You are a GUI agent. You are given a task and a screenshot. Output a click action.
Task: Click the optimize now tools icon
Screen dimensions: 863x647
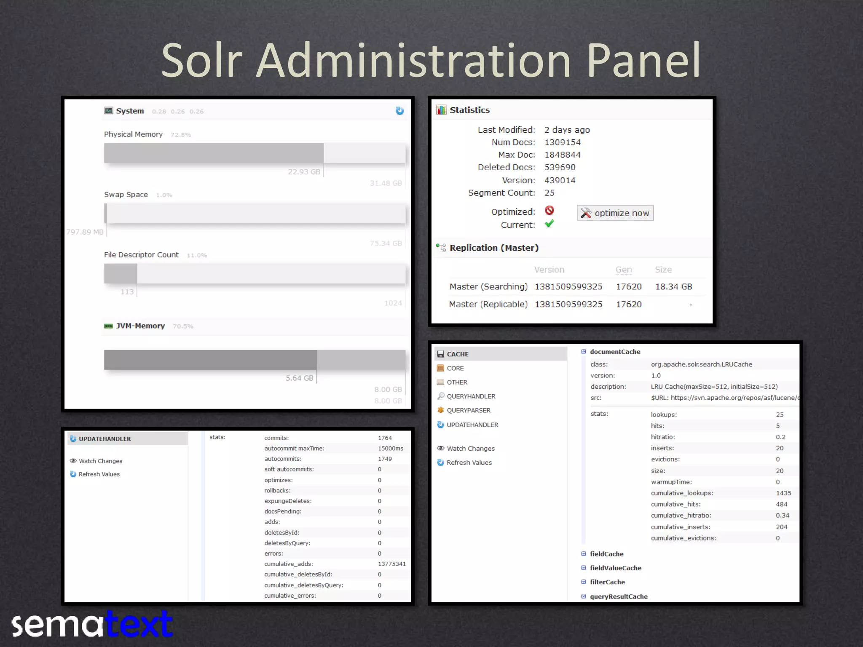tap(586, 213)
